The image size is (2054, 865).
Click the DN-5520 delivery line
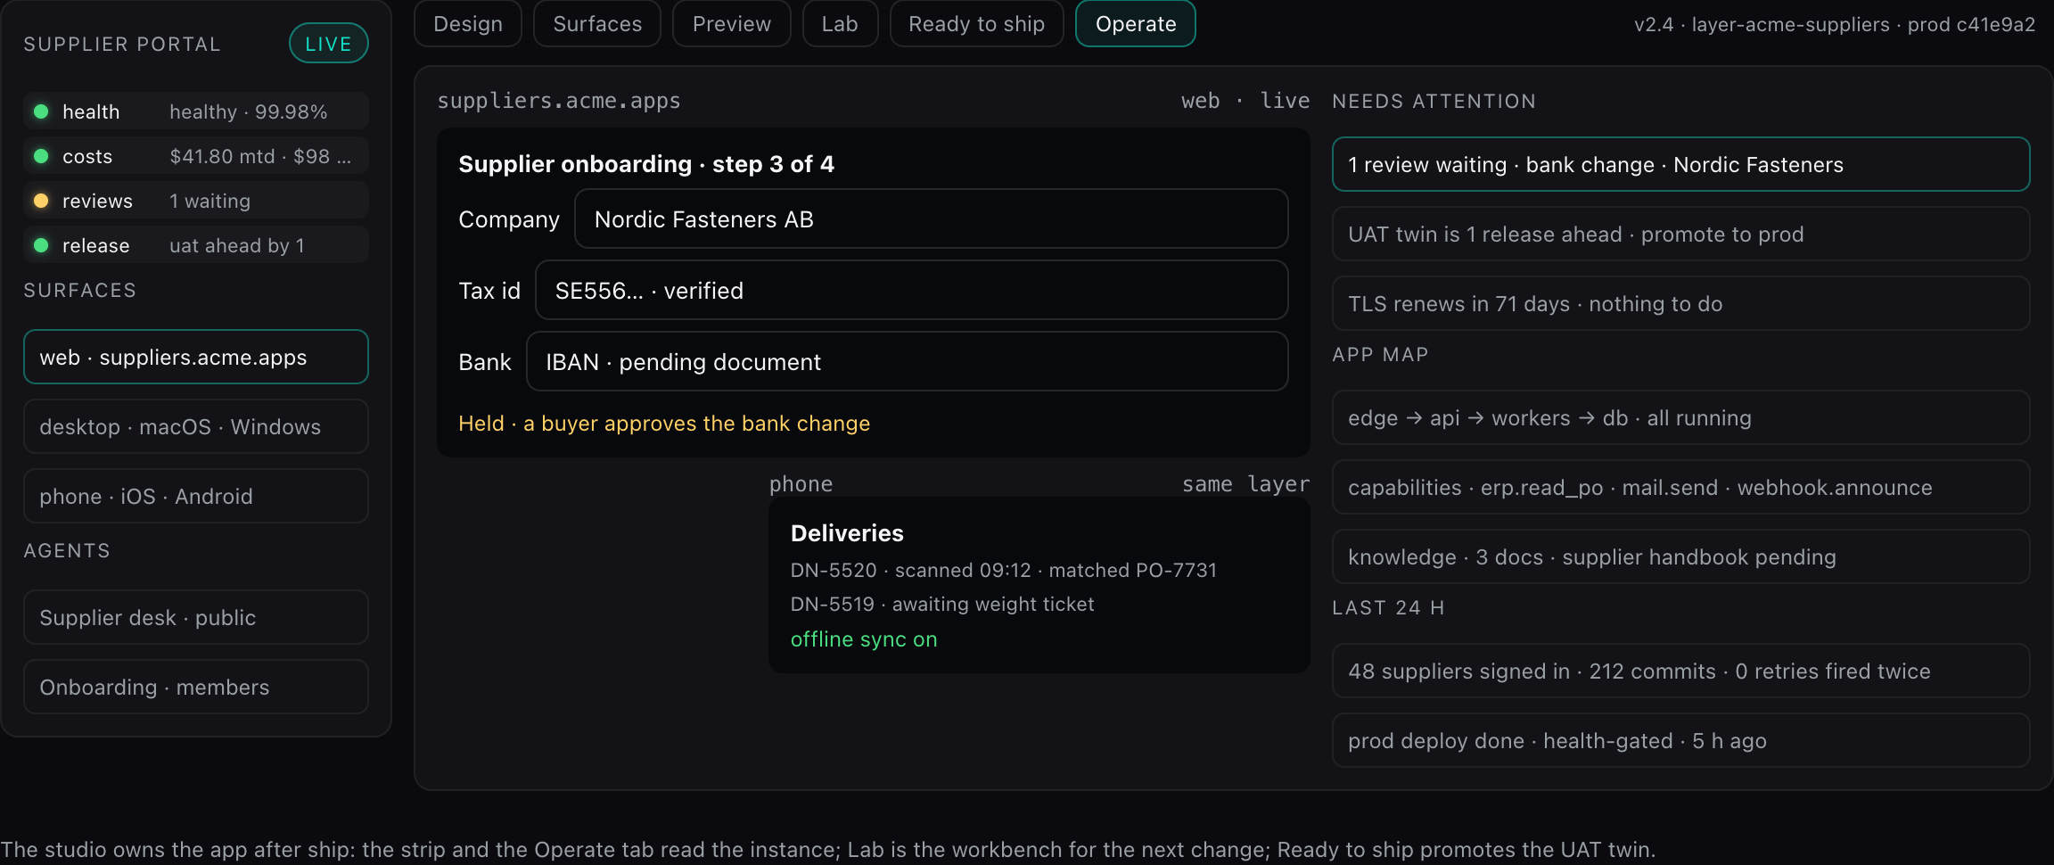(x=1004, y=570)
